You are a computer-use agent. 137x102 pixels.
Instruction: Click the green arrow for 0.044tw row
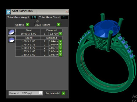point(61,41)
